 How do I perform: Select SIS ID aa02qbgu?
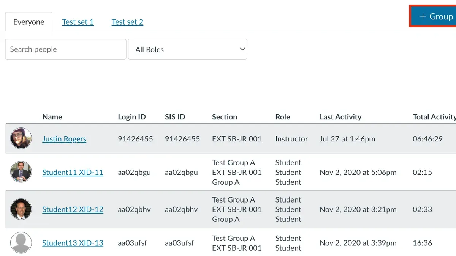(181, 172)
